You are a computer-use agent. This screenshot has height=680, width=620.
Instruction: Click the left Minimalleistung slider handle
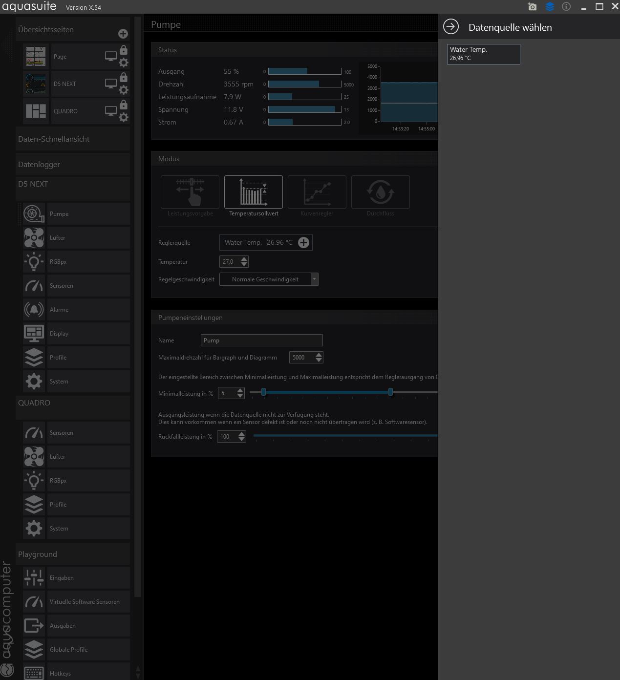263,392
